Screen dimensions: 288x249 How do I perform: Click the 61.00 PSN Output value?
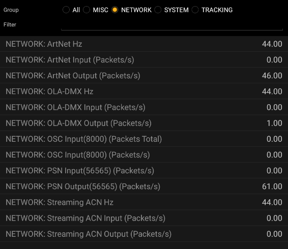272,186
